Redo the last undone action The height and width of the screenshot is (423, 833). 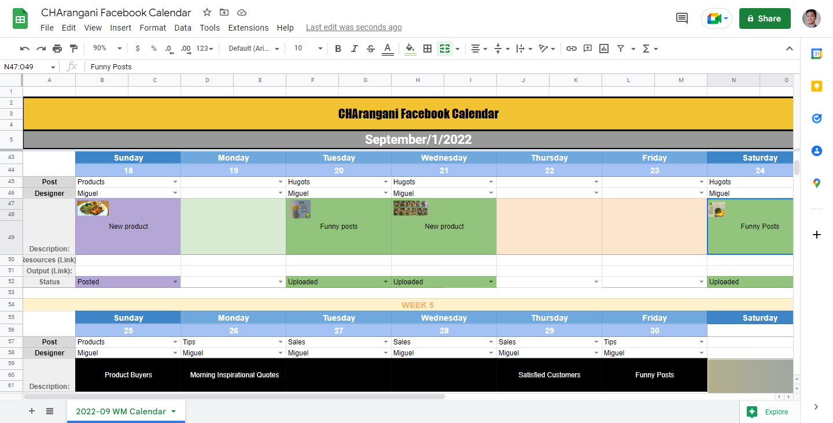[41, 49]
